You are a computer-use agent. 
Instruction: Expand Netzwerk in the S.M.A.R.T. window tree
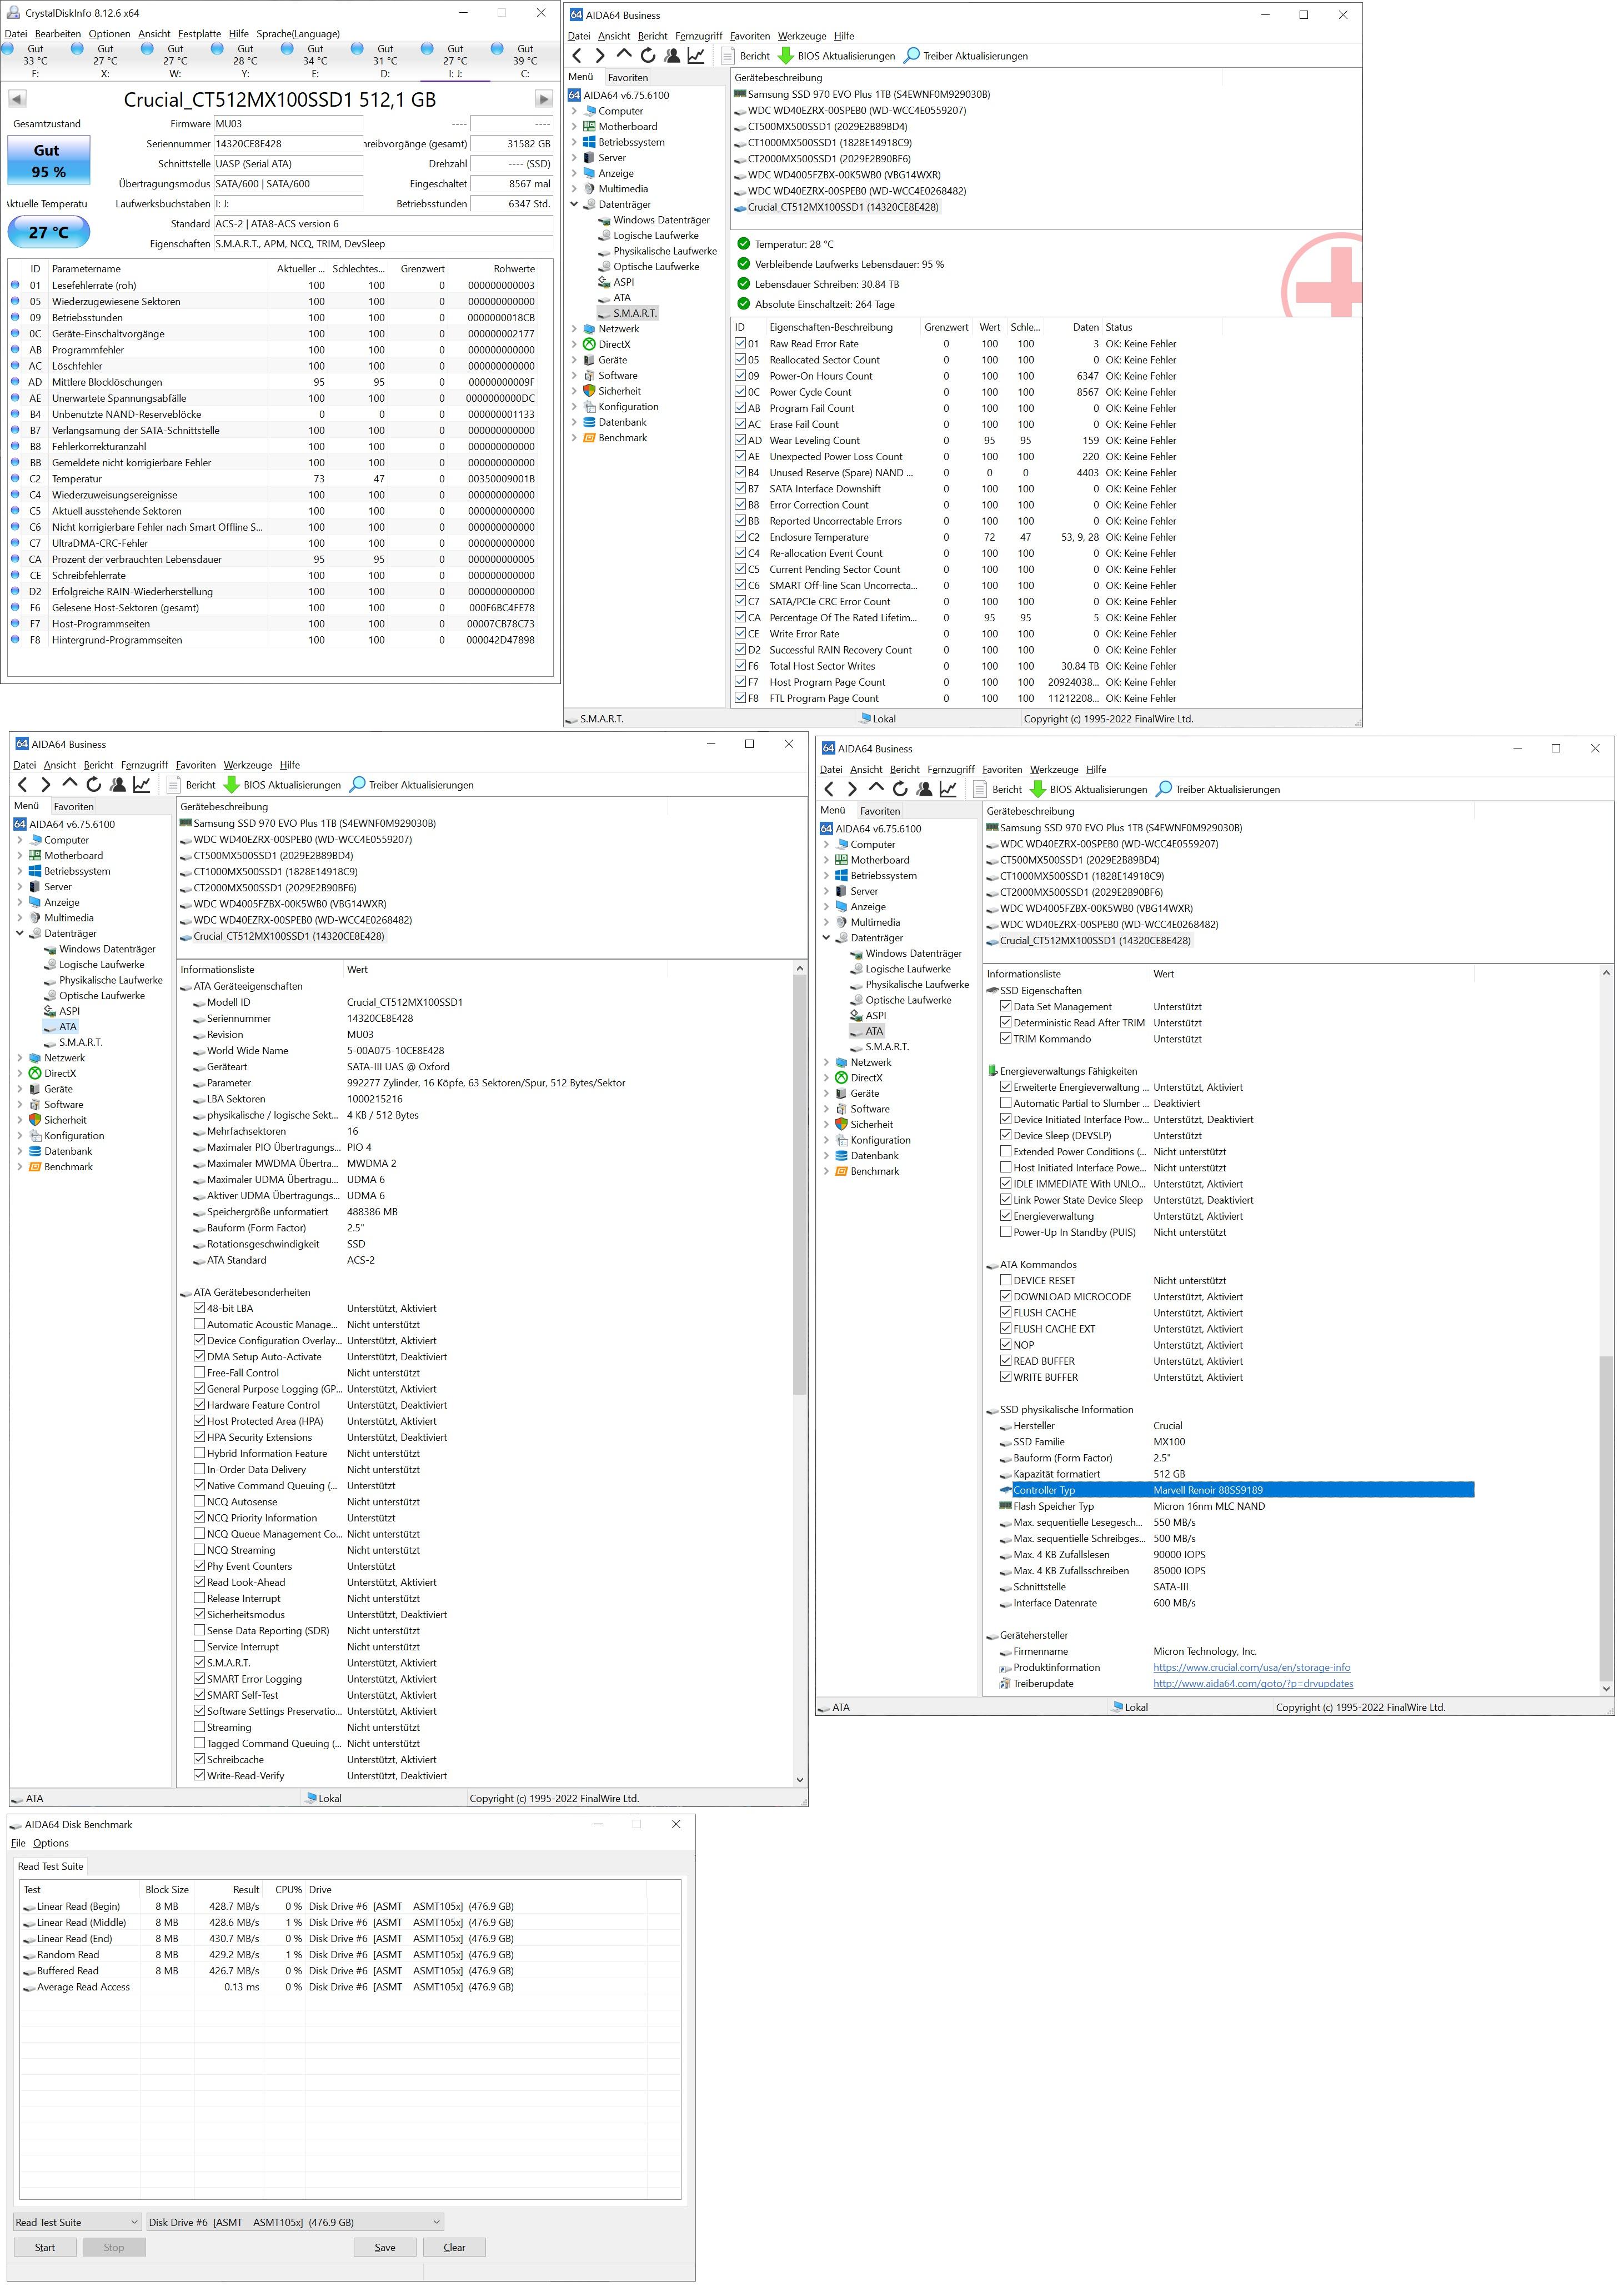(x=575, y=329)
